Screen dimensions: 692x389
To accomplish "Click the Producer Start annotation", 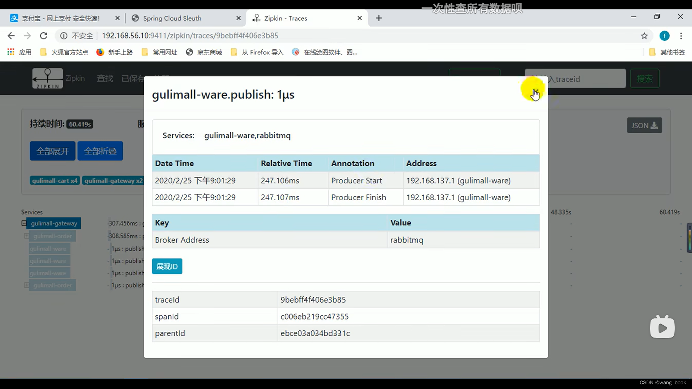I will pyautogui.click(x=356, y=180).
